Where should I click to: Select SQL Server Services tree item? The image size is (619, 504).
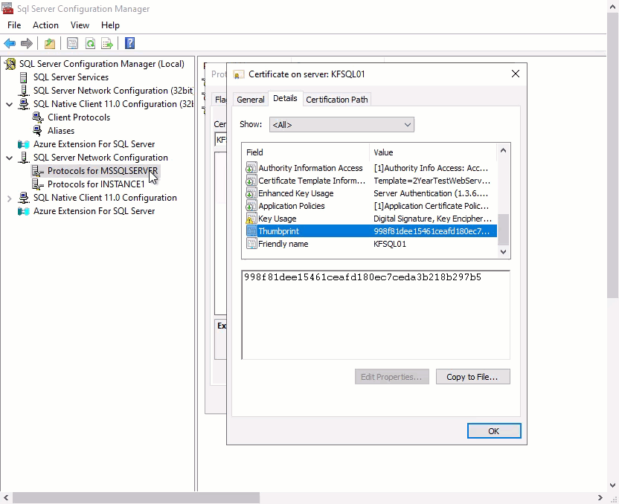point(71,77)
